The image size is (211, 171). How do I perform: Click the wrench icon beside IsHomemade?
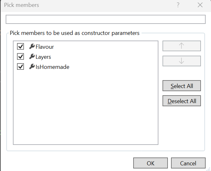coord(32,67)
